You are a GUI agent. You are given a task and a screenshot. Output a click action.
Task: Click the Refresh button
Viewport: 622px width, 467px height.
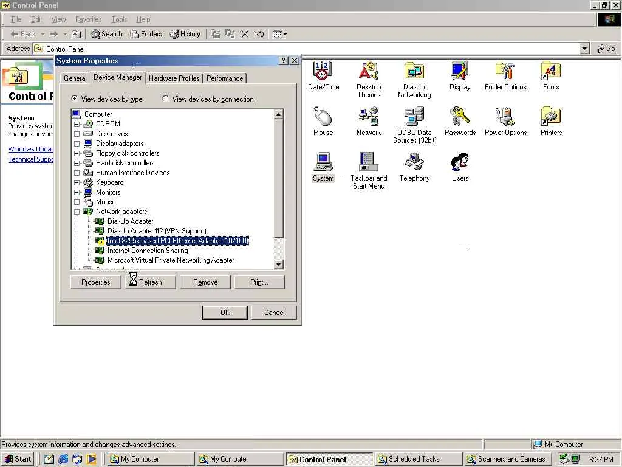(x=151, y=282)
